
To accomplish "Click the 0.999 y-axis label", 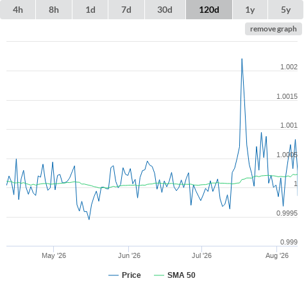I will 289,242.
